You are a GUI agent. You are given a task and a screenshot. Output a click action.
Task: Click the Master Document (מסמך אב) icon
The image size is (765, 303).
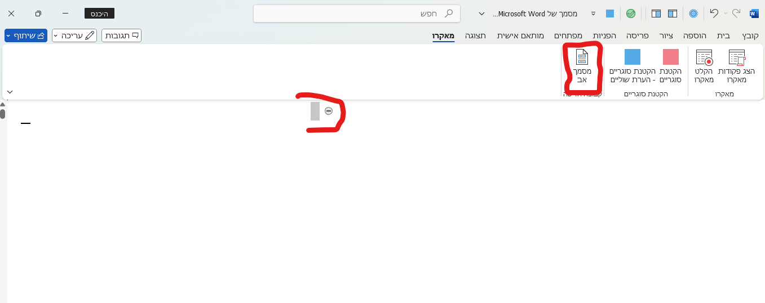point(581,57)
